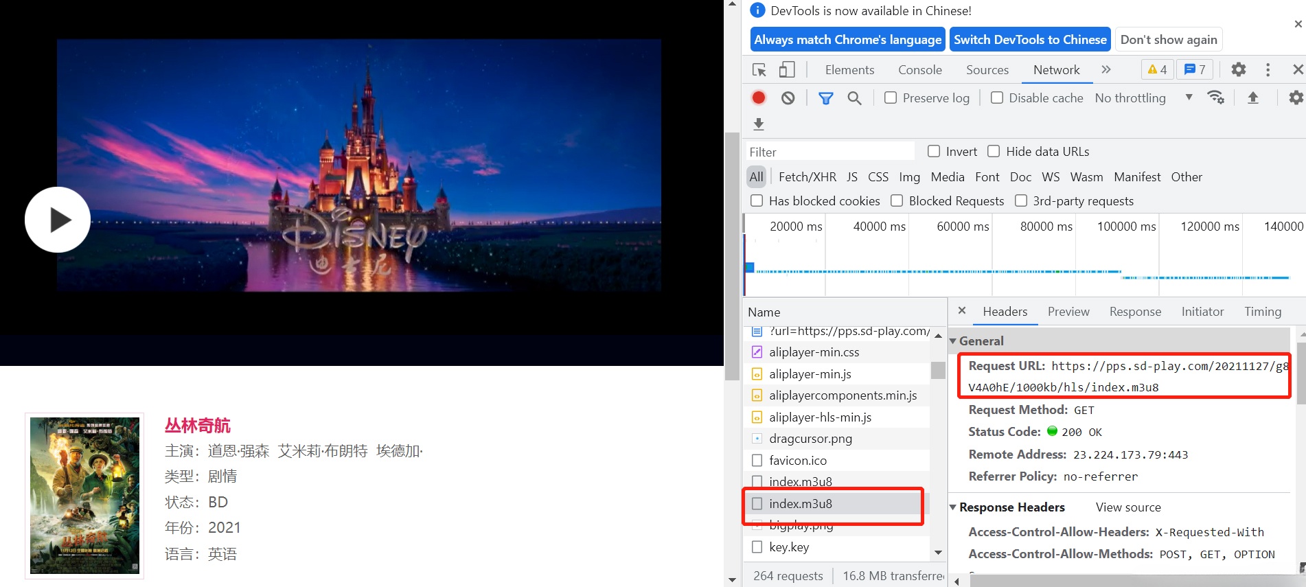Image resolution: width=1306 pixels, height=587 pixels.
Task: Open the issues counter showing 7
Action: (x=1195, y=70)
